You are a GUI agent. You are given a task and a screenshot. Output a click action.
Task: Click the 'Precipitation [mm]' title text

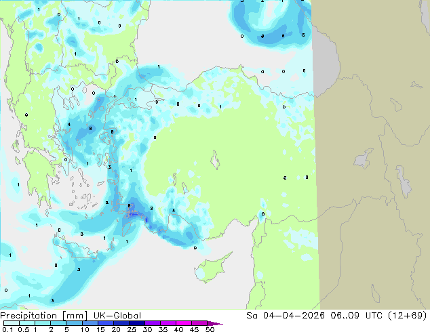coord(44,316)
